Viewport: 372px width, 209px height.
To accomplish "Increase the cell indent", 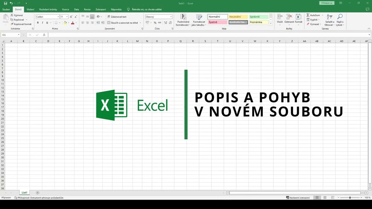I will point(103,23).
